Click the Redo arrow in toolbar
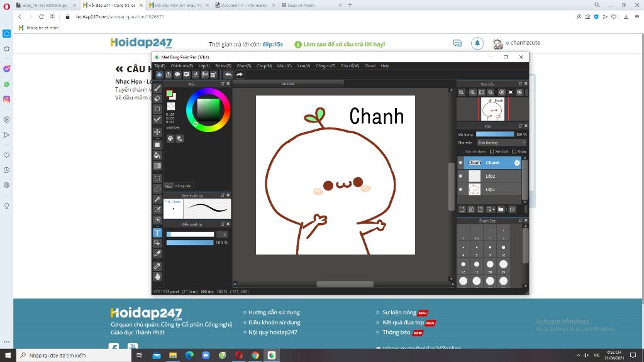644x362 pixels. click(240, 74)
